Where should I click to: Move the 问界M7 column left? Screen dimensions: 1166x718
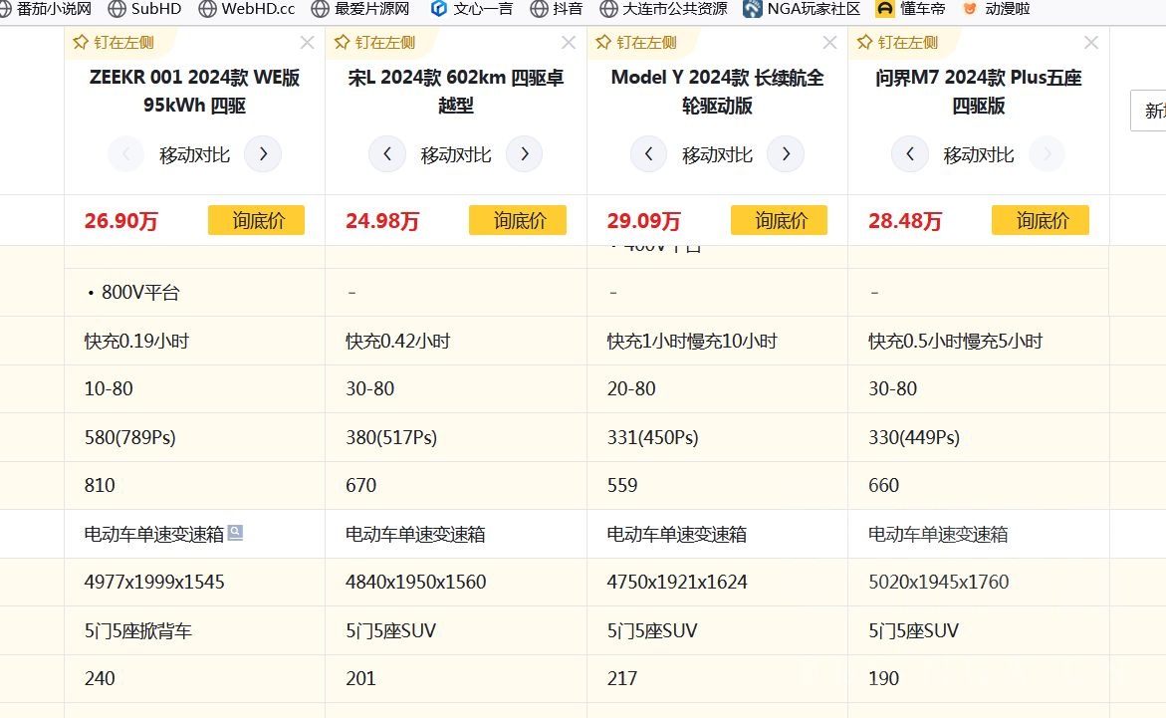910,154
